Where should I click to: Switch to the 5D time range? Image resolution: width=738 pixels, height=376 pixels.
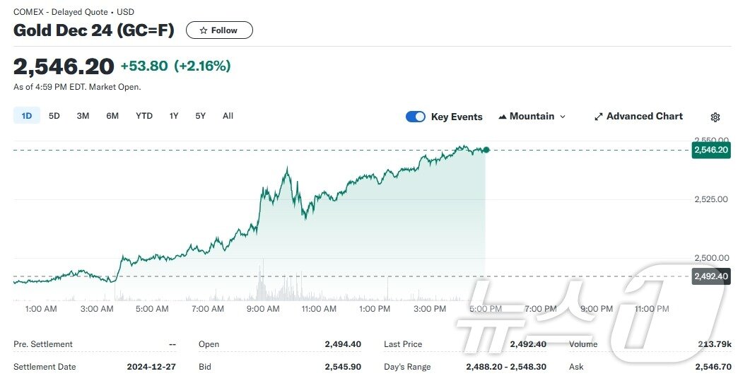coord(54,116)
